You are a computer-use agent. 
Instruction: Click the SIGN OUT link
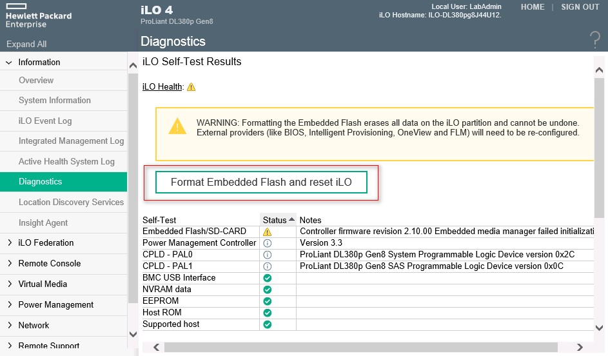[x=580, y=7]
